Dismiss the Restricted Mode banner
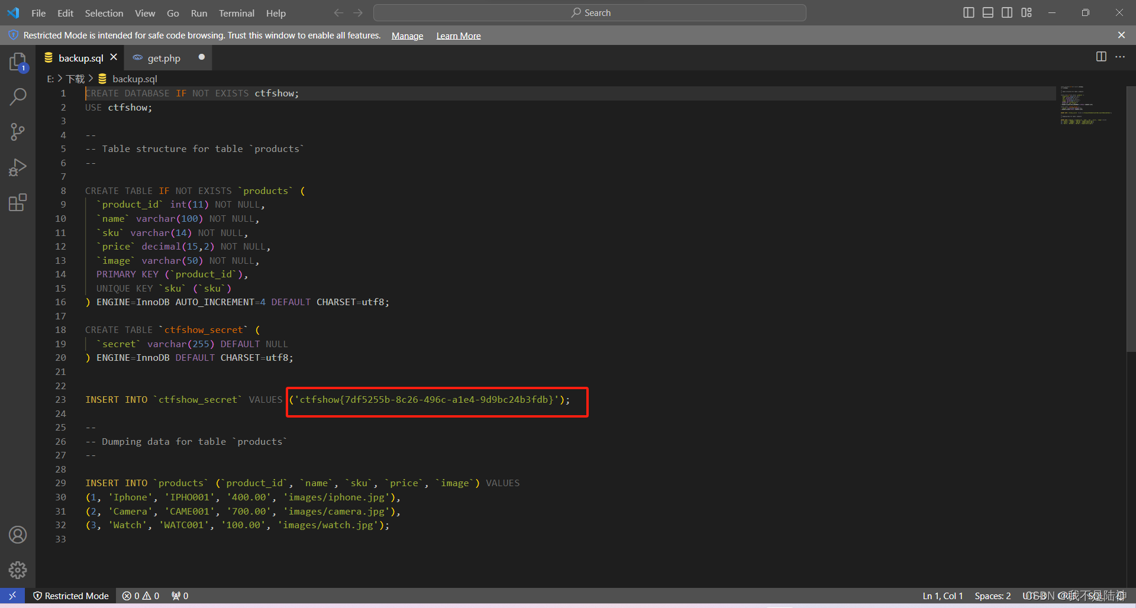Image resolution: width=1136 pixels, height=608 pixels. click(x=1121, y=35)
